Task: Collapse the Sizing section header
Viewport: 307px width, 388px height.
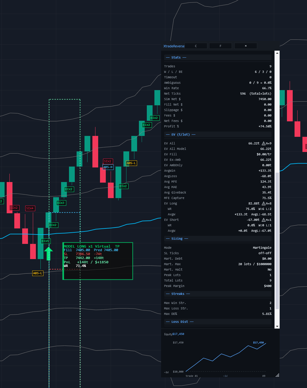Action: (x=218, y=238)
